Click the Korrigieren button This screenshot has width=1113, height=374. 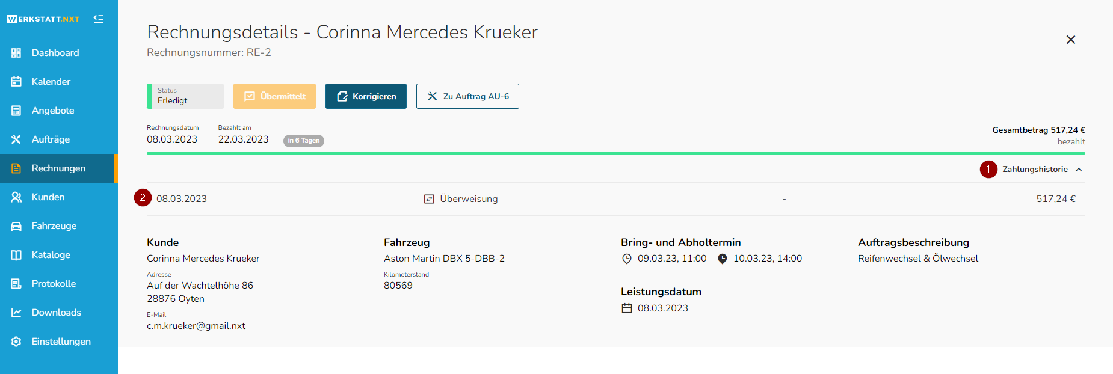pos(366,96)
